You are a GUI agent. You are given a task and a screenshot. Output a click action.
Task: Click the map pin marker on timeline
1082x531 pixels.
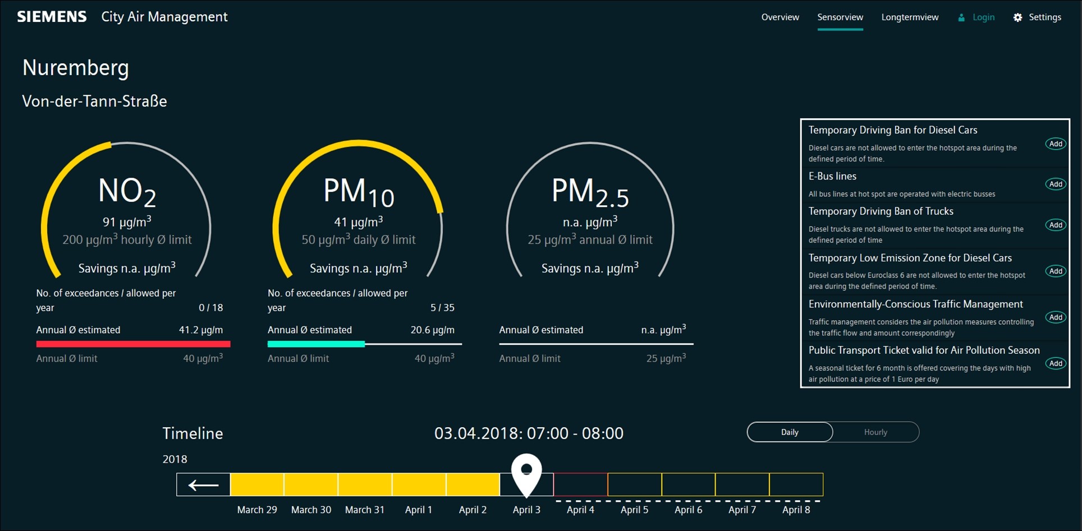pyautogui.click(x=526, y=473)
